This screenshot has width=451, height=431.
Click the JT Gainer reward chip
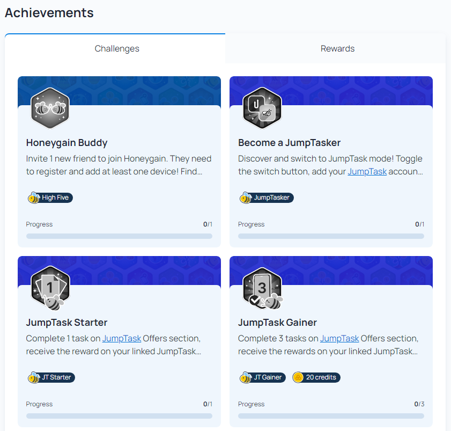coord(263,377)
